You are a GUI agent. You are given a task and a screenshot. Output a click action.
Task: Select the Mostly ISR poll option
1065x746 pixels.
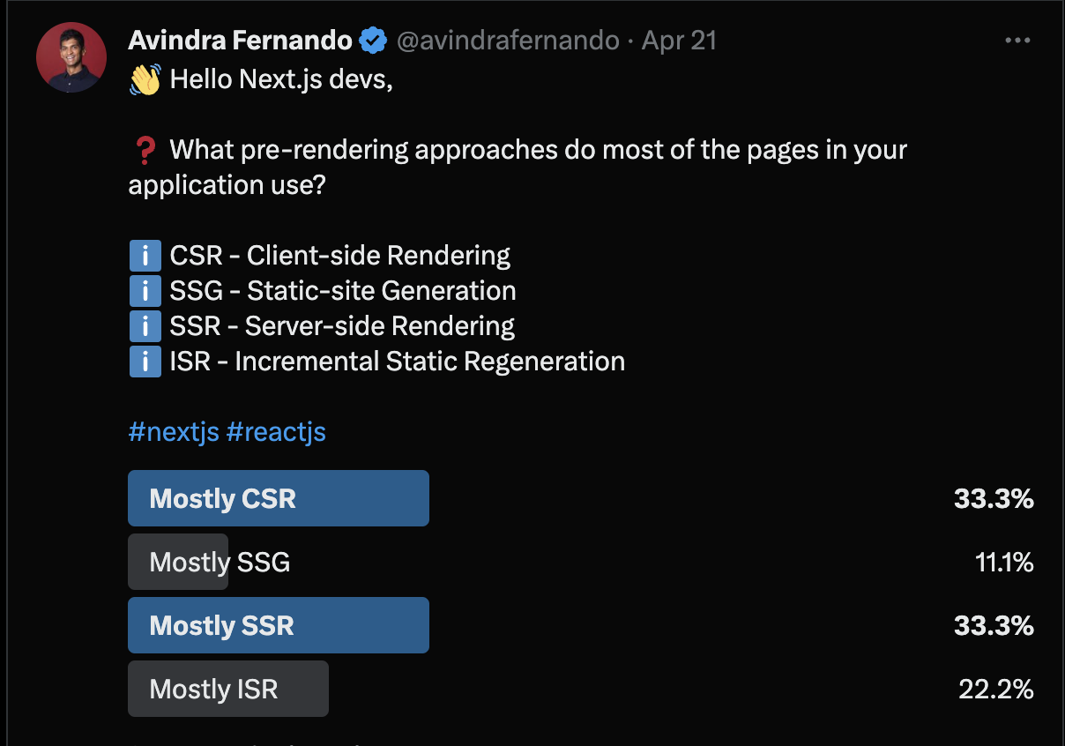pos(227,688)
